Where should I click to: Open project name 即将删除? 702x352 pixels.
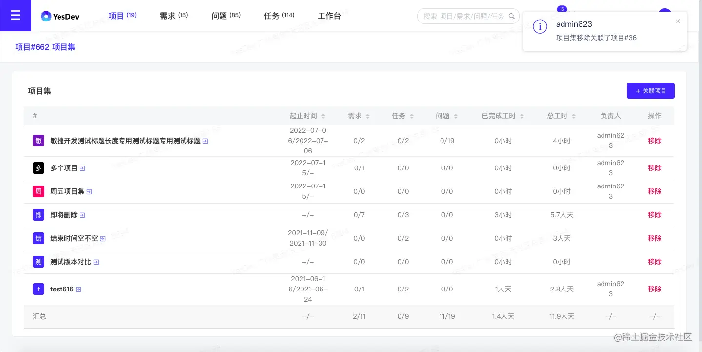(x=64, y=215)
